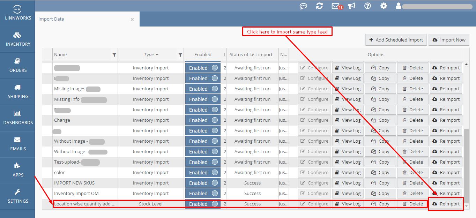Open Shipping from the sidebar
The height and width of the screenshot is (218, 476).
[x=17, y=92]
